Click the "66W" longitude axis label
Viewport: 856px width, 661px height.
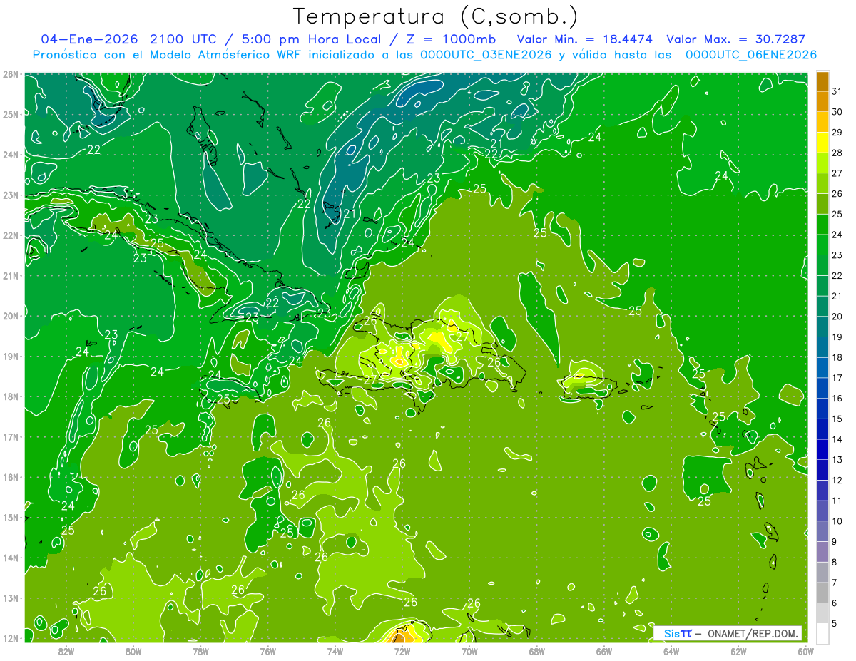tap(603, 651)
